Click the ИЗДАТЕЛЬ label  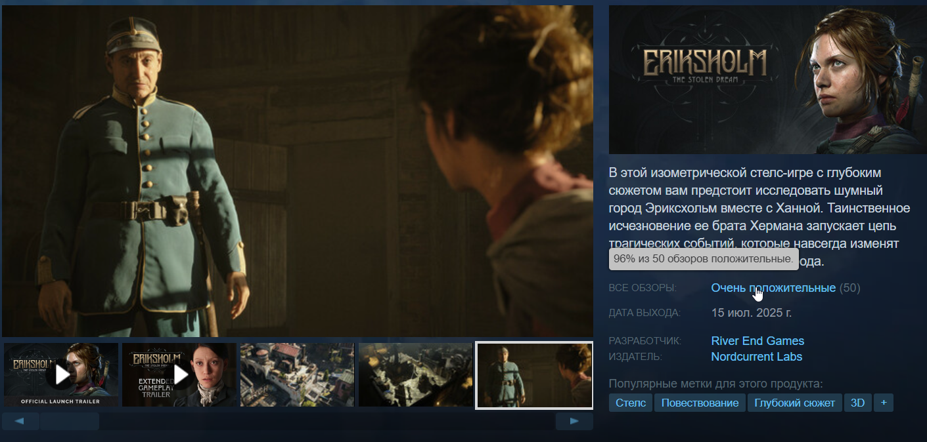[635, 357]
